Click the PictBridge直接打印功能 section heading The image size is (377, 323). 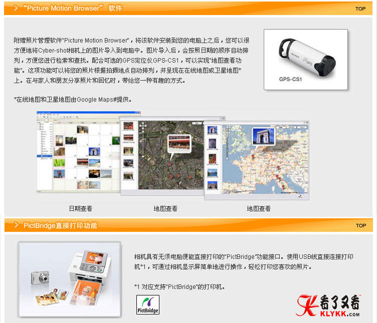click(x=60, y=225)
